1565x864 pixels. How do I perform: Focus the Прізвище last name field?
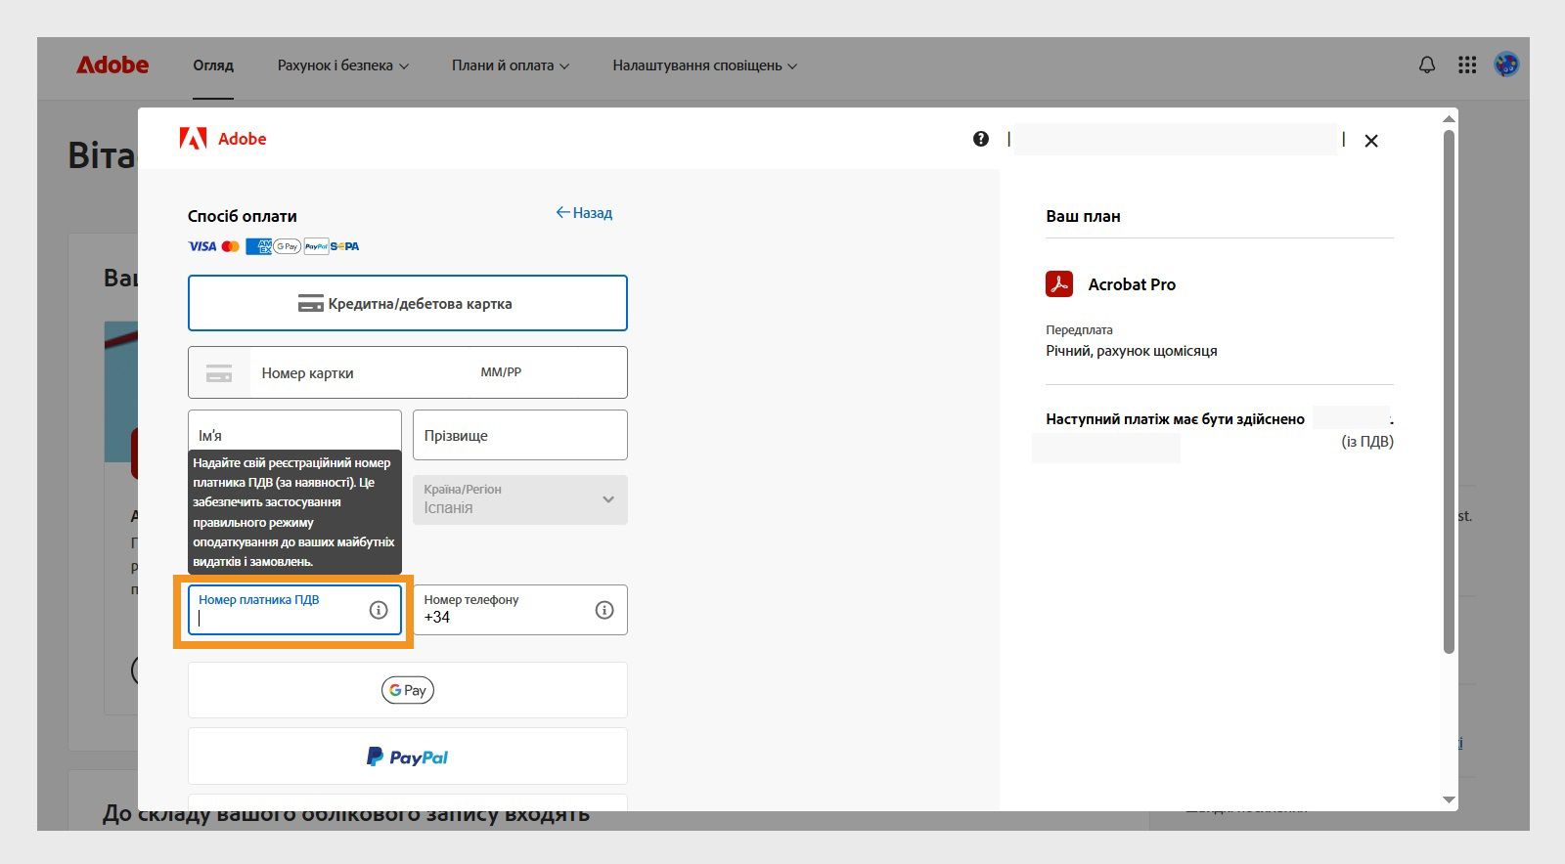click(520, 435)
